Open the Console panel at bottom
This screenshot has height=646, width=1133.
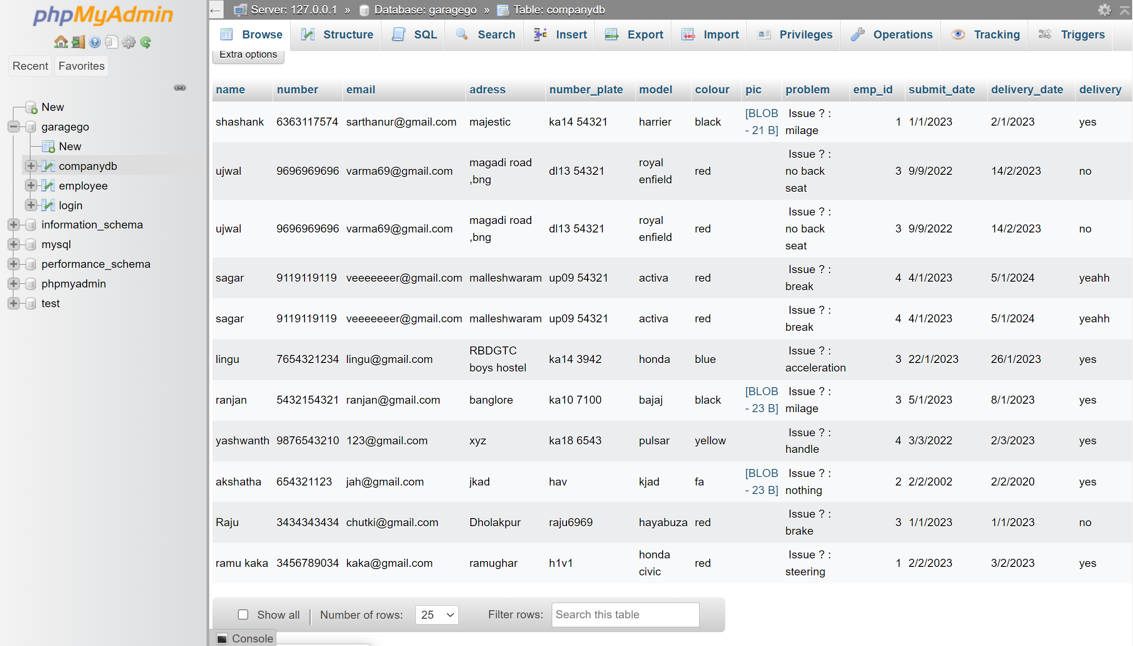pyautogui.click(x=245, y=638)
